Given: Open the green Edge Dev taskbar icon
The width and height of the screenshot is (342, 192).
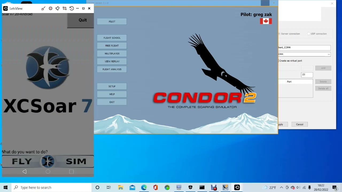Looking at the screenshot, I should click(167, 187).
